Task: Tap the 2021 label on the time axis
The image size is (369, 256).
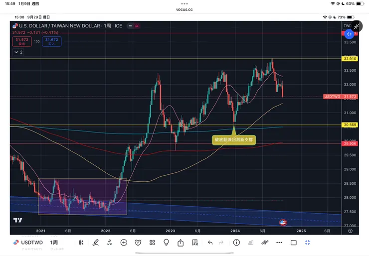Action: pos(41,231)
